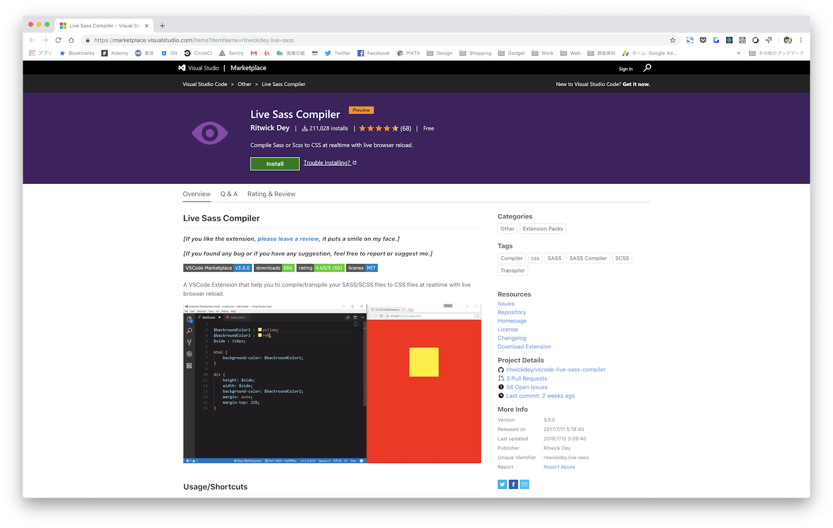Go to the browser home page icon

tap(71, 40)
